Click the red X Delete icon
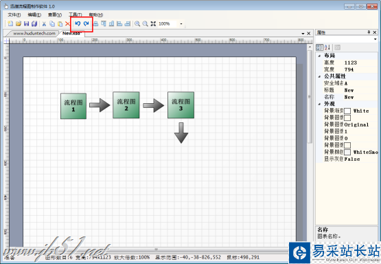The height and width of the screenshot is (264, 381). [x=67, y=23]
